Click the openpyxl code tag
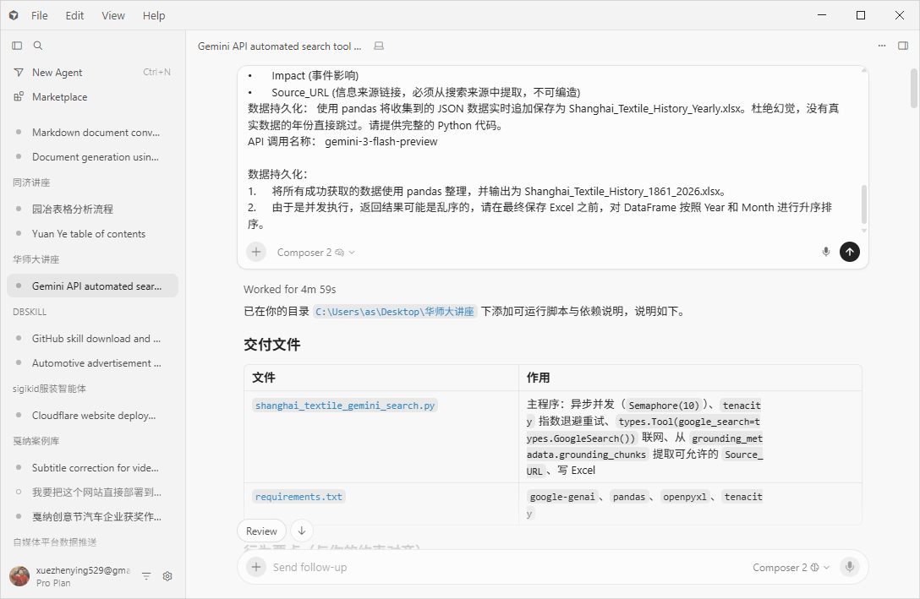Image resolution: width=920 pixels, height=599 pixels. (x=685, y=497)
